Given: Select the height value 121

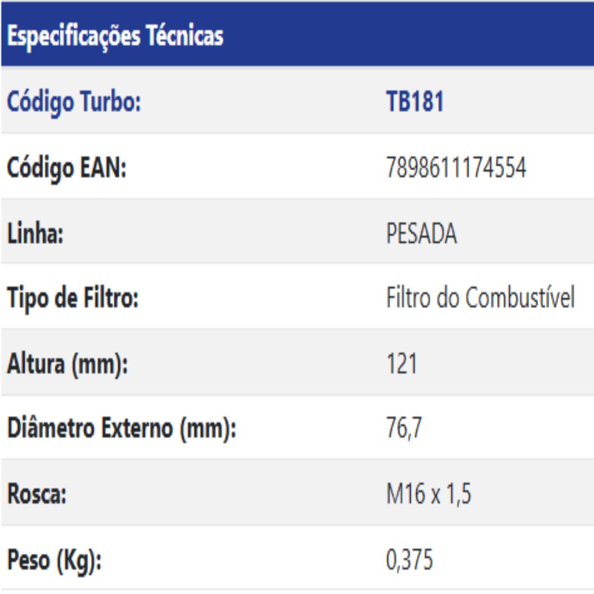Looking at the screenshot, I should (402, 364).
